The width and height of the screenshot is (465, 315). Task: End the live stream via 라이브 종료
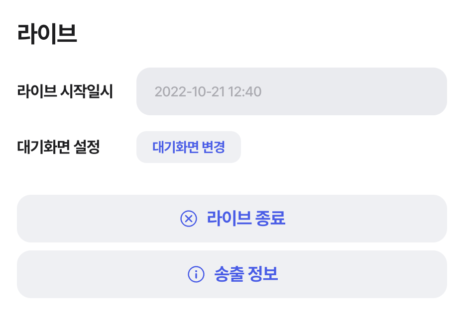232,219
